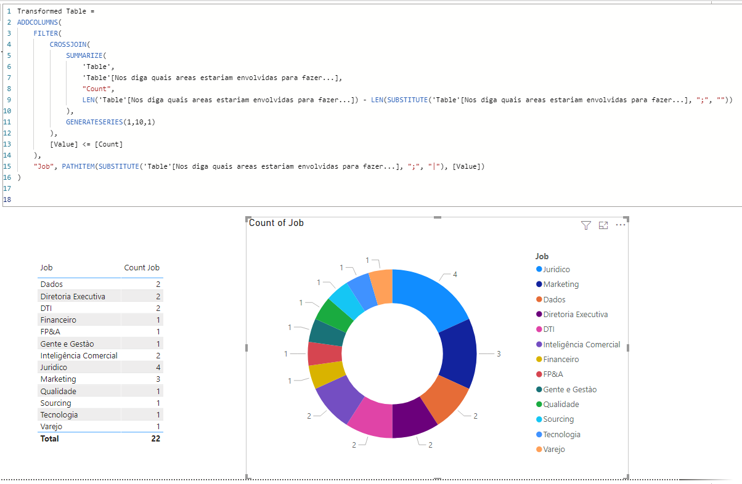The width and height of the screenshot is (742, 484).
Task: Select the Marketing row in the table
Action: pos(100,379)
